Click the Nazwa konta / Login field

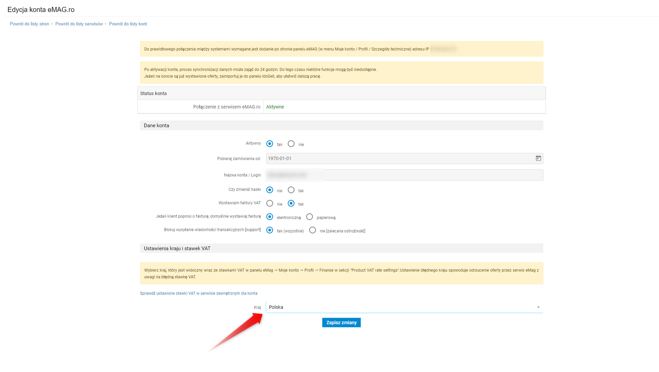pyautogui.click(x=404, y=175)
